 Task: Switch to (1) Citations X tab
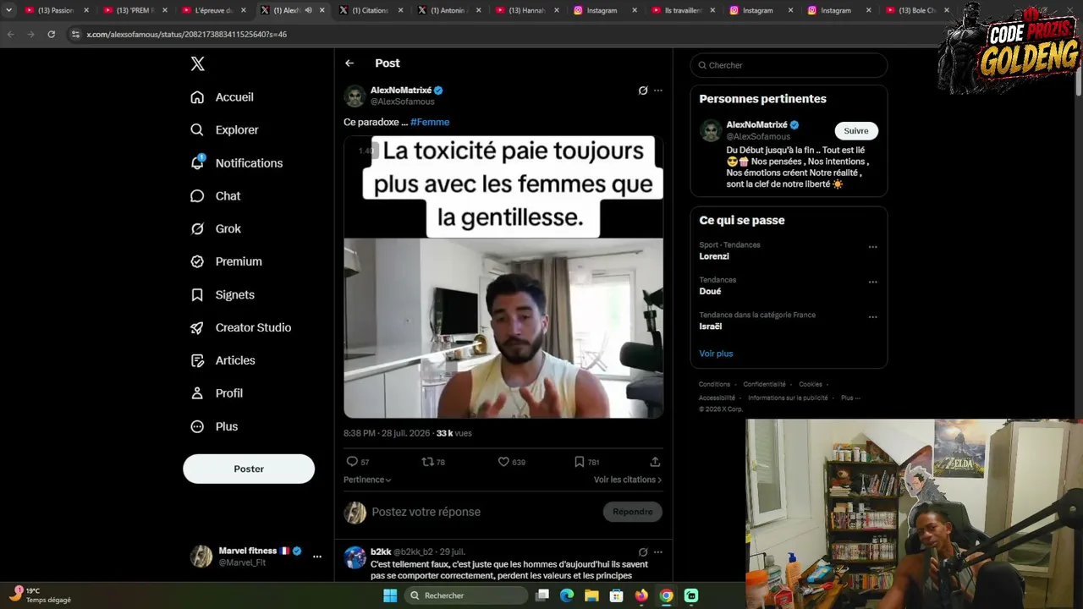370,10
